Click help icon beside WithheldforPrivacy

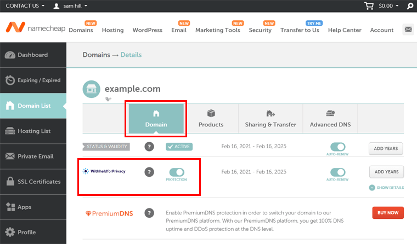(149, 172)
